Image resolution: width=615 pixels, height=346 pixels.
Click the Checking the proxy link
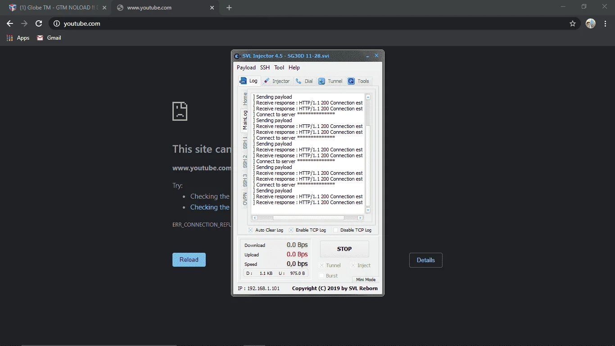[210, 207]
